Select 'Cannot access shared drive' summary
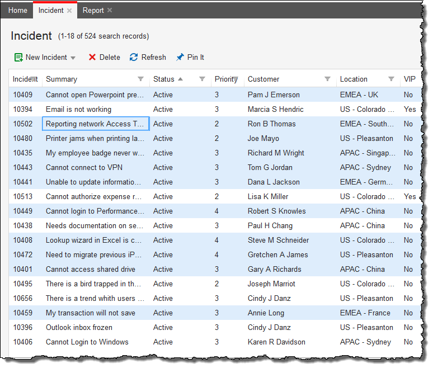The width and height of the screenshot is (433, 368). [x=90, y=269]
